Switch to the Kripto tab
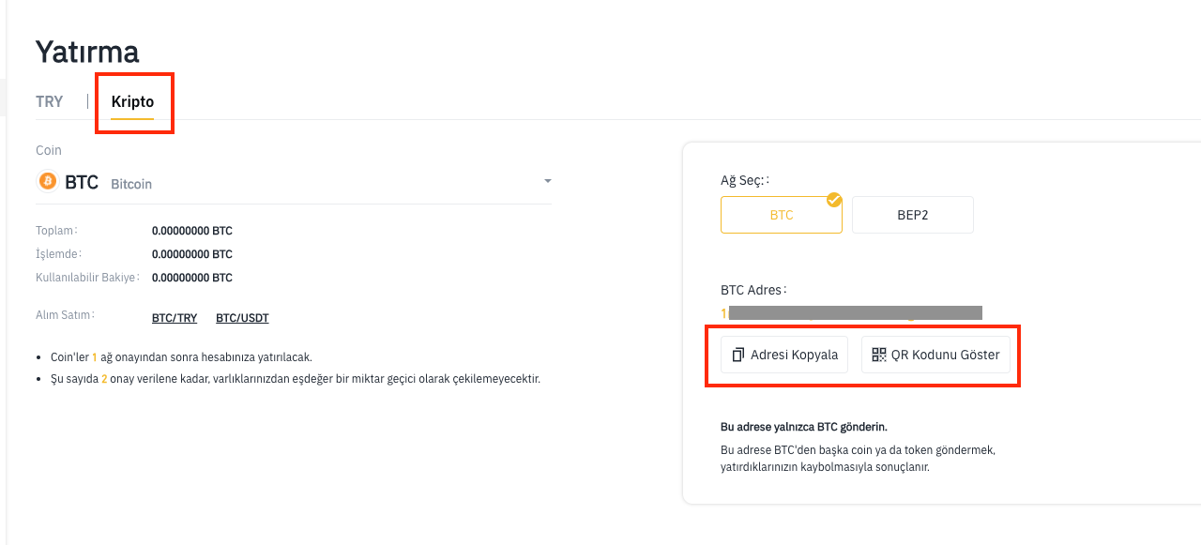Image resolution: width=1201 pixels, height=545 pixels. [132, 101]
